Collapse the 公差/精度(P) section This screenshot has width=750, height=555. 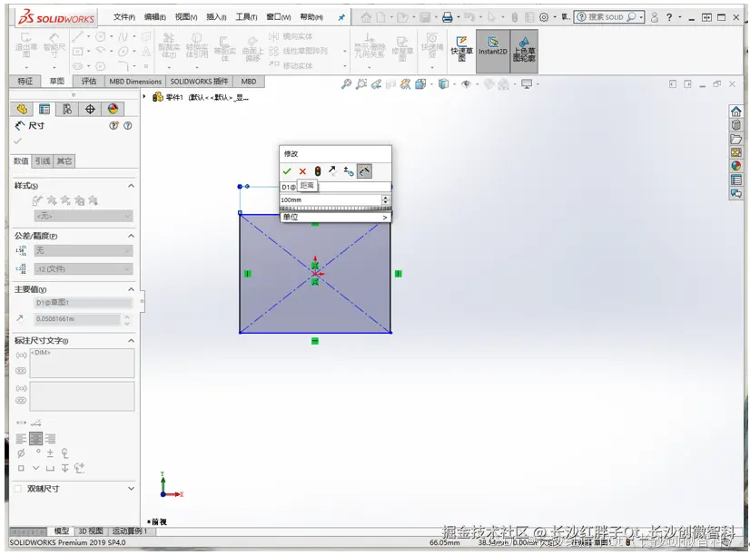(131, 236)
